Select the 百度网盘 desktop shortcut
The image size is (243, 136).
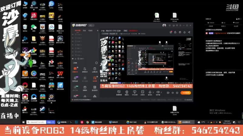point(51,28)
